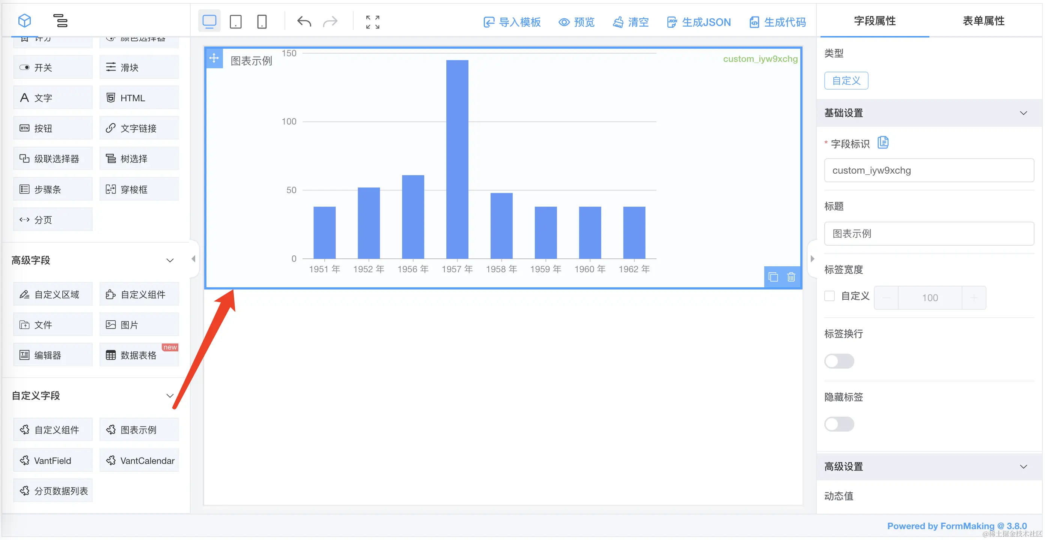
Task: Clone the chart widget with copy icon
Action: pyautogui.click(x=773, y=277)
